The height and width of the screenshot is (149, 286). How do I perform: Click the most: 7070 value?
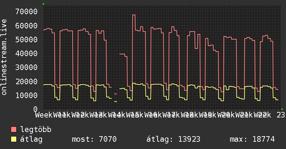pos(94,139)
